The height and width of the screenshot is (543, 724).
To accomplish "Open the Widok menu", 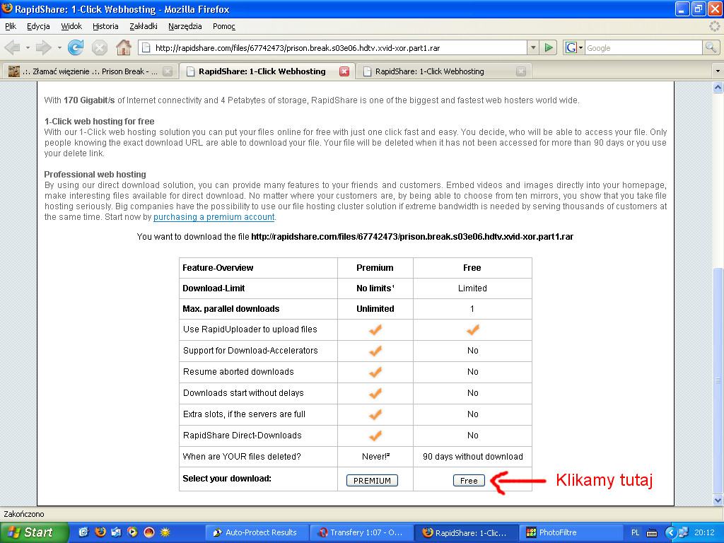I will 71,26.
